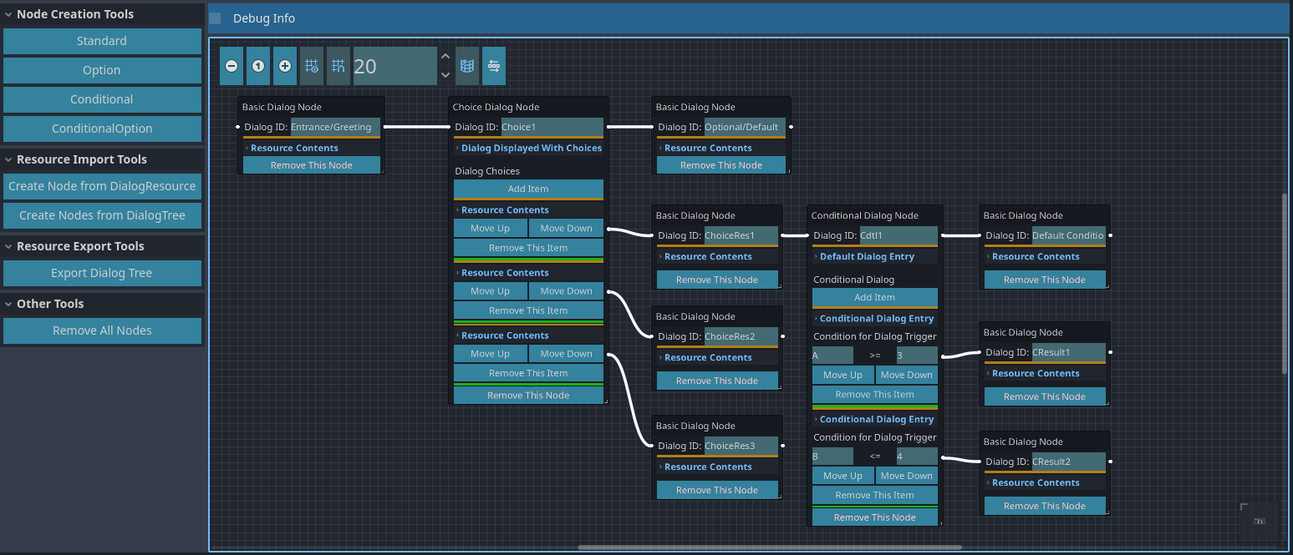The width and height of the screenshot is (1293, 555).
Task: Click Add Item under Dialog Choices
Action: (x=528, y=189)
